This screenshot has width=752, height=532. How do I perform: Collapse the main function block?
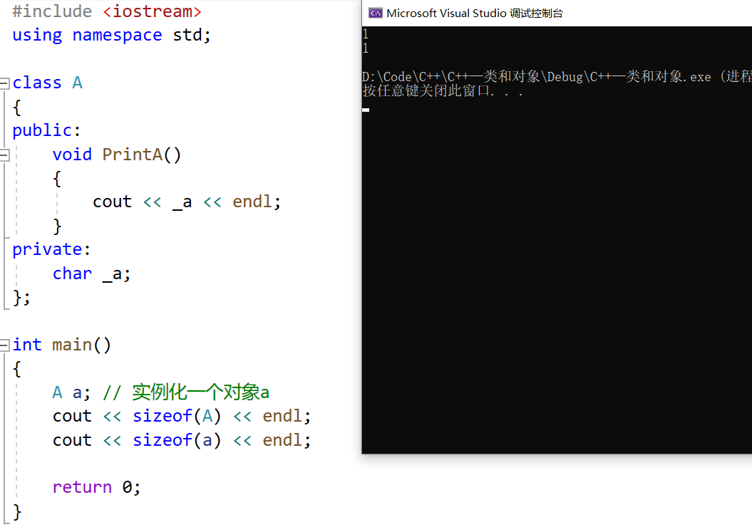pos(4,345)
